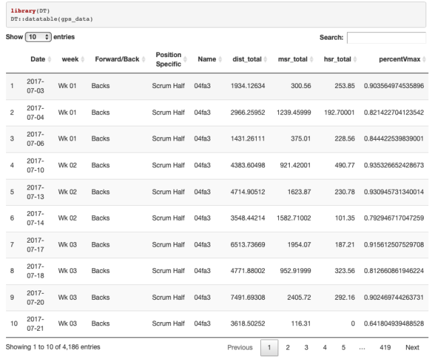
Task: Click the hsr_total header label
Action: 338,59
